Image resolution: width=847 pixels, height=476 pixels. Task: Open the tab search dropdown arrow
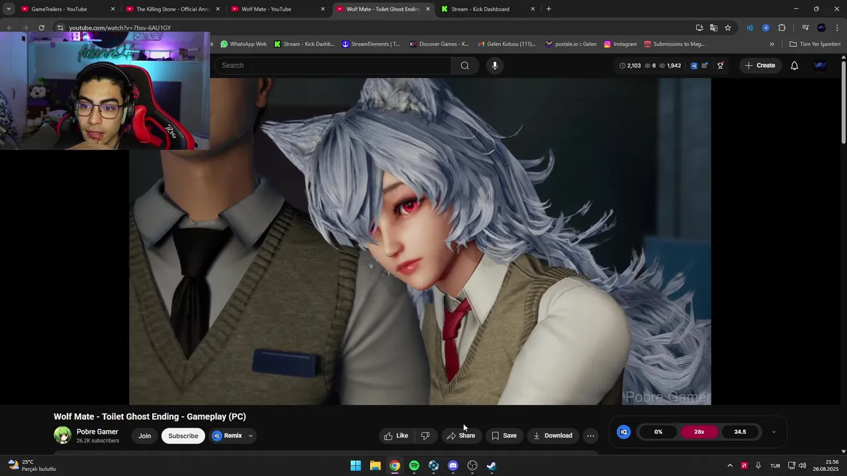click(x=9, y=9)
